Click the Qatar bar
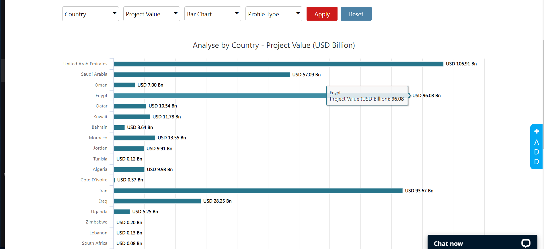Viewport: 544px width, 249px height. coord(130,106)
